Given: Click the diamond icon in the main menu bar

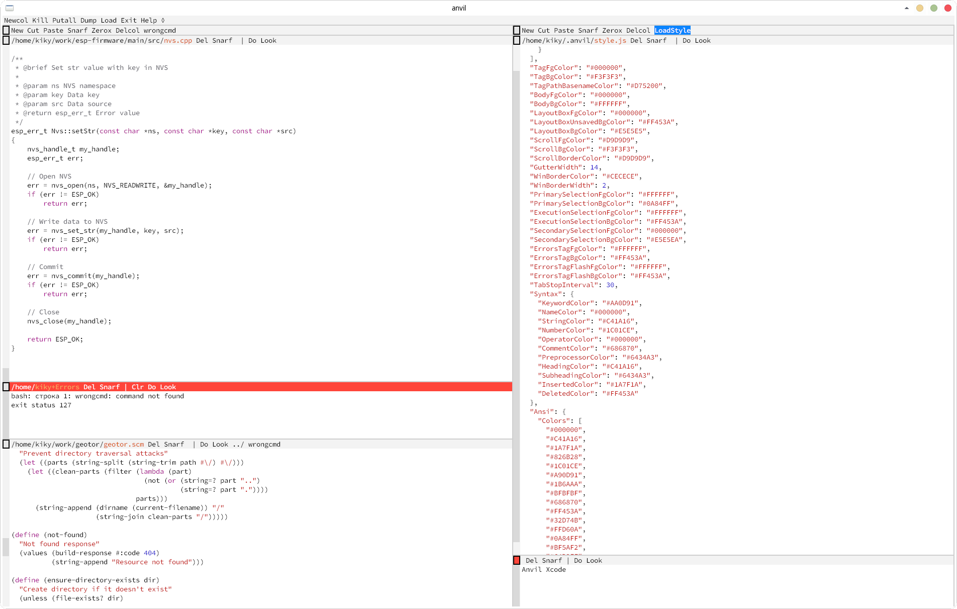Looking at the screenshot, I should pyautogui.click(x=162, y=20).
